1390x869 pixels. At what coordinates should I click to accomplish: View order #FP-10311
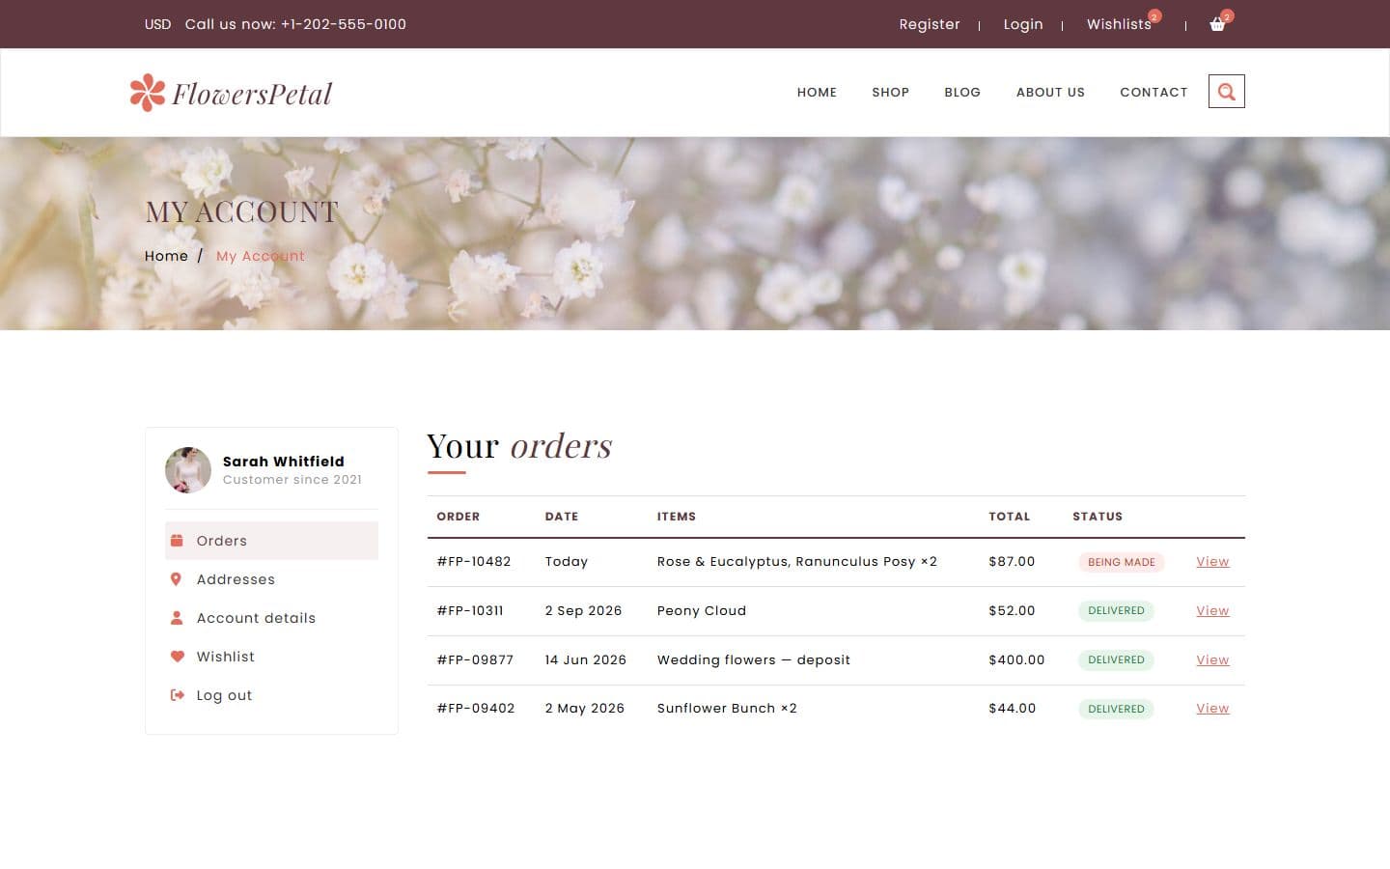(1212, 611)
